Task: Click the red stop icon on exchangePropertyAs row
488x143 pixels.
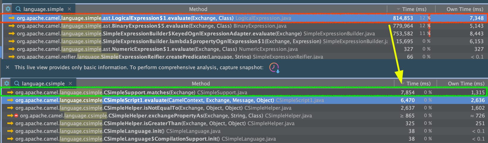Action: pyautogui.click(x=16, y=116)
